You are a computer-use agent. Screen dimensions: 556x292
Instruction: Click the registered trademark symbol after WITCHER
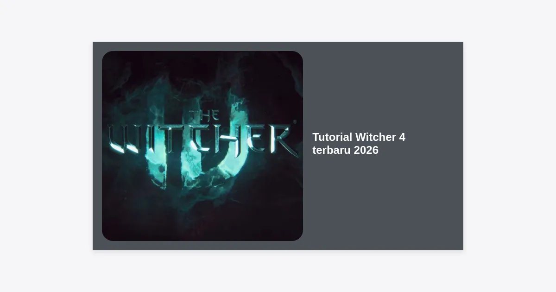[295, 123]
